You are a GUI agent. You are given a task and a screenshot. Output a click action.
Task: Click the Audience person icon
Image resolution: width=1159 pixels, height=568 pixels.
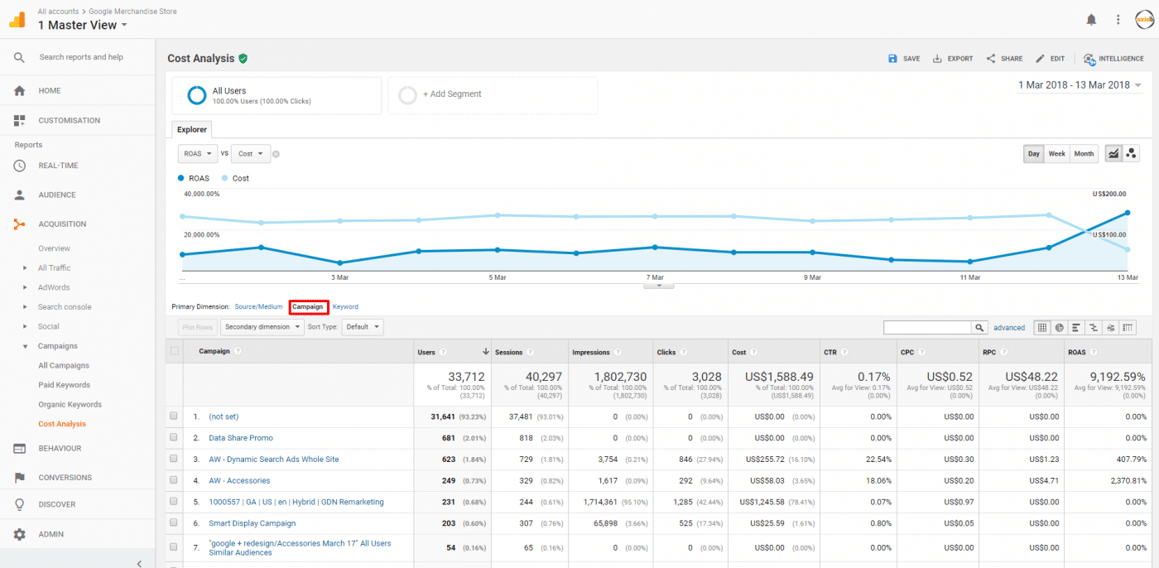pyautogui.click(x=19, y=195)
